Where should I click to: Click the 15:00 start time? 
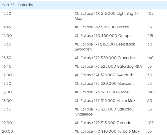7,36
